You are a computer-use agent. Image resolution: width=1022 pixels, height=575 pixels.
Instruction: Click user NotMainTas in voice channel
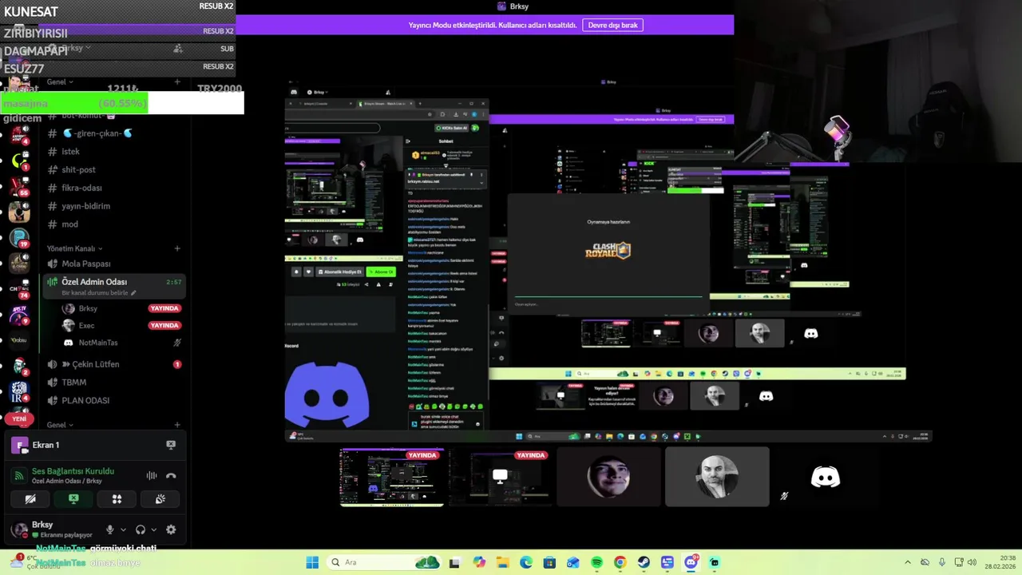tap(97, 343)
